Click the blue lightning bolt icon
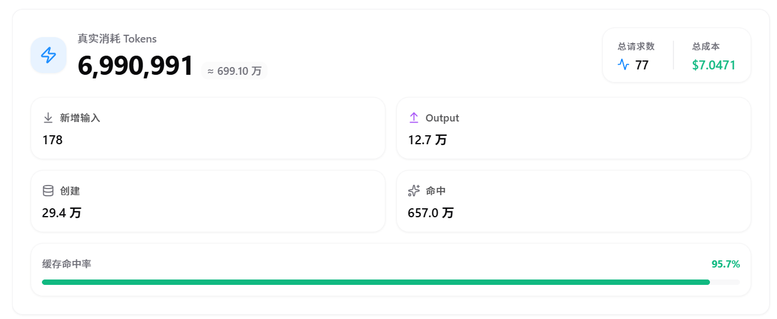 point(48,55)
